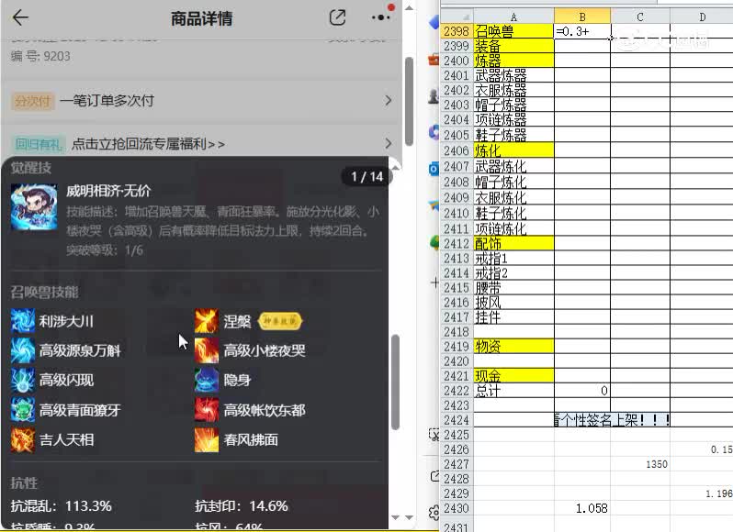
Task: Open the 一笔订单多次付 installment option
Action: point(201,100)
